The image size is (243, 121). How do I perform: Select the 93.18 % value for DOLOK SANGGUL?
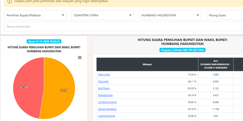[192, 109]
